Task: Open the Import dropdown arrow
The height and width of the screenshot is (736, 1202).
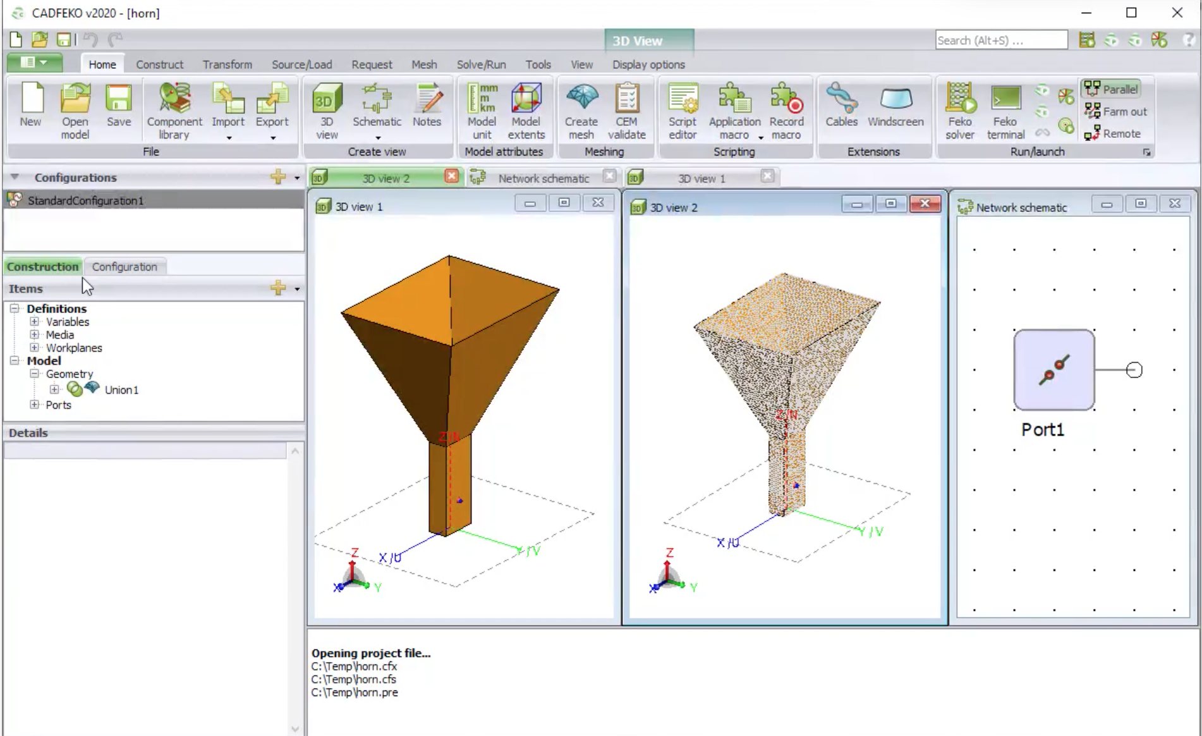Action: point(229,137)
